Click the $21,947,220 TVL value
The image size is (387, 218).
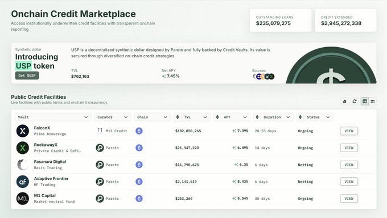(187, 148)
